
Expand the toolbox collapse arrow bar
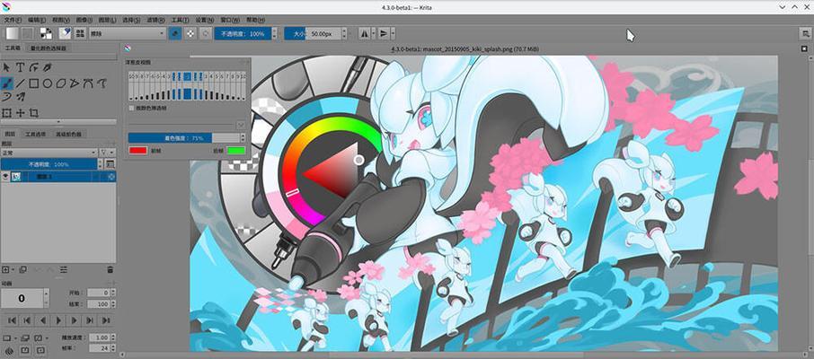click(x=58, y=122)
